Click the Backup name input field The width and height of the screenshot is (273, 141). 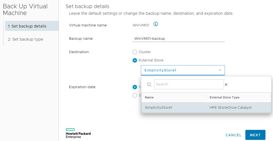[x=178, y=38]
